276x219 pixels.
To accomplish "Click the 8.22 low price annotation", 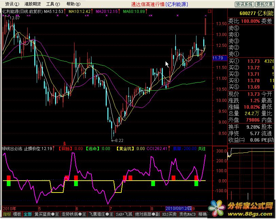I will (x=119, y=141).
